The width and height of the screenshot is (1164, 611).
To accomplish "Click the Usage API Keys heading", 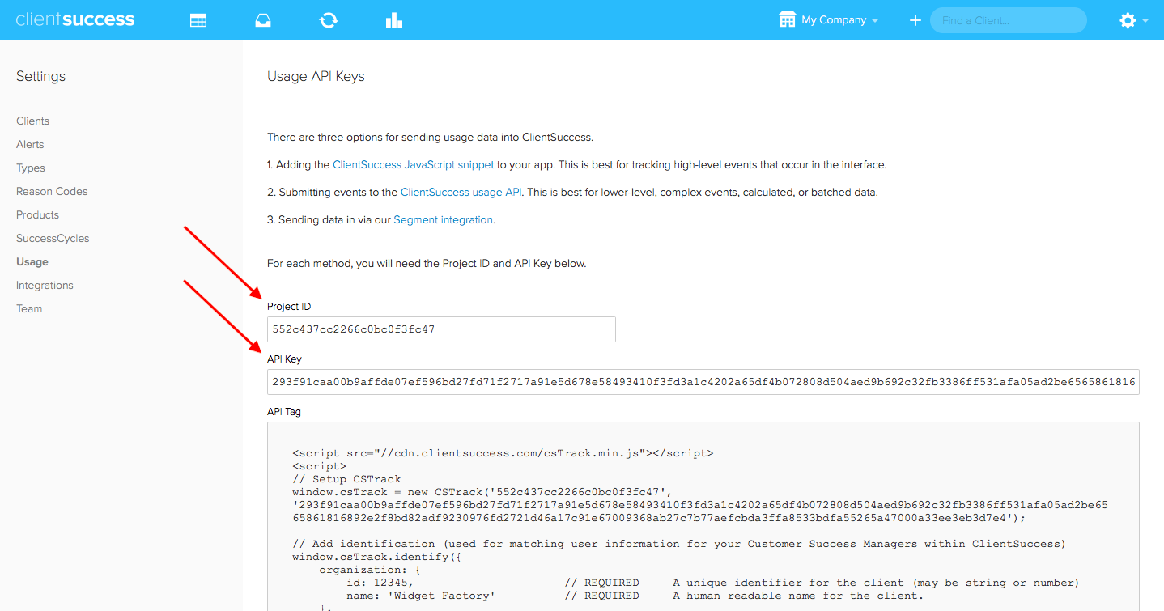I will (x=316, y=76).
